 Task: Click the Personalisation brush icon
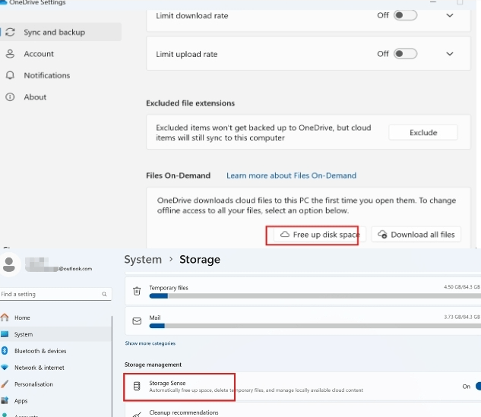5,384
